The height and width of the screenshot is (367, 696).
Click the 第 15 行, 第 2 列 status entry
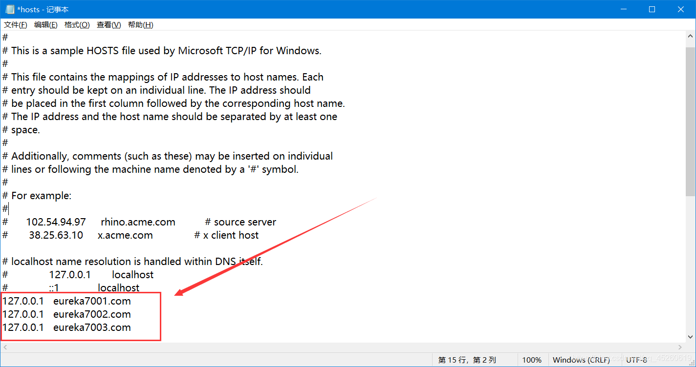(467, 360)
